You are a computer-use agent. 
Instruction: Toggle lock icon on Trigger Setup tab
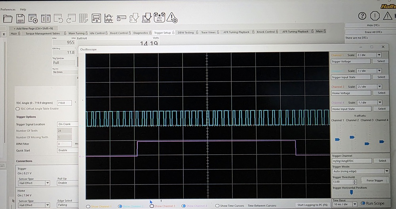click(x=173, y=32)
